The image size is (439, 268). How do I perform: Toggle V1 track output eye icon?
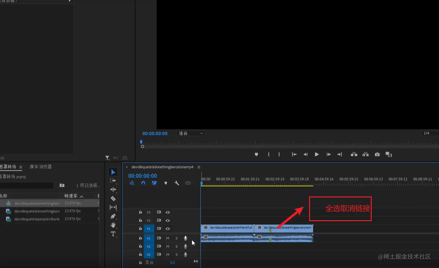tap(168, 228)
